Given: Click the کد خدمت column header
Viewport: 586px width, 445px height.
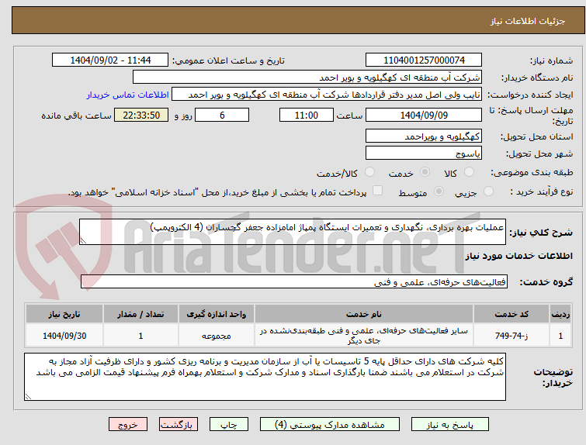Looking at the screenshot, I should pyautogui.click(x=511, y=314).
